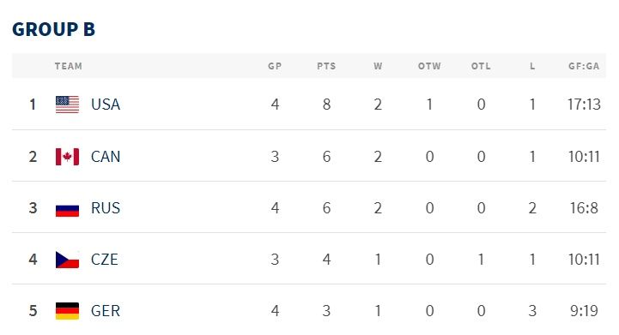Click the TEAM column header

point(69,66)
